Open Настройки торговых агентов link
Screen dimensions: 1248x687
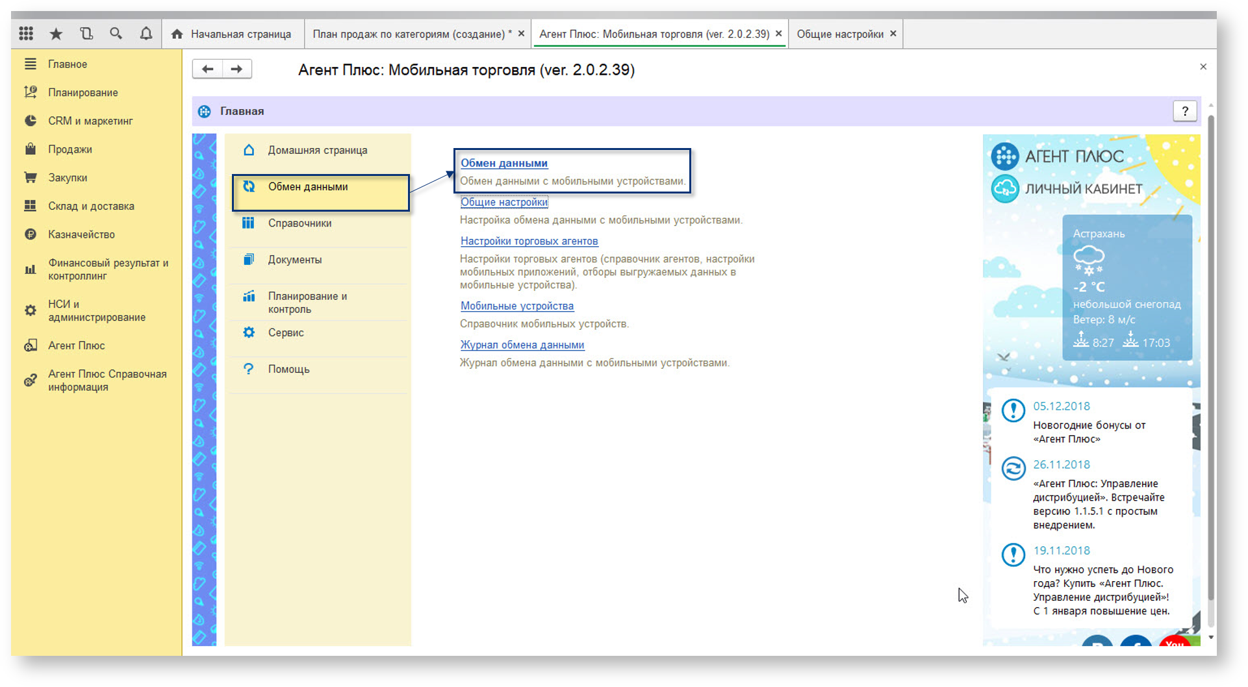529,241
